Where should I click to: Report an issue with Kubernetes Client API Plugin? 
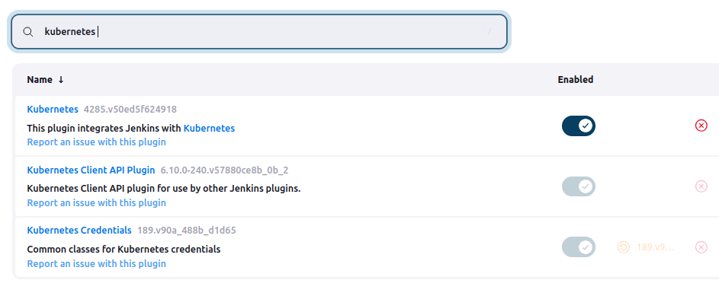point(96,202)
